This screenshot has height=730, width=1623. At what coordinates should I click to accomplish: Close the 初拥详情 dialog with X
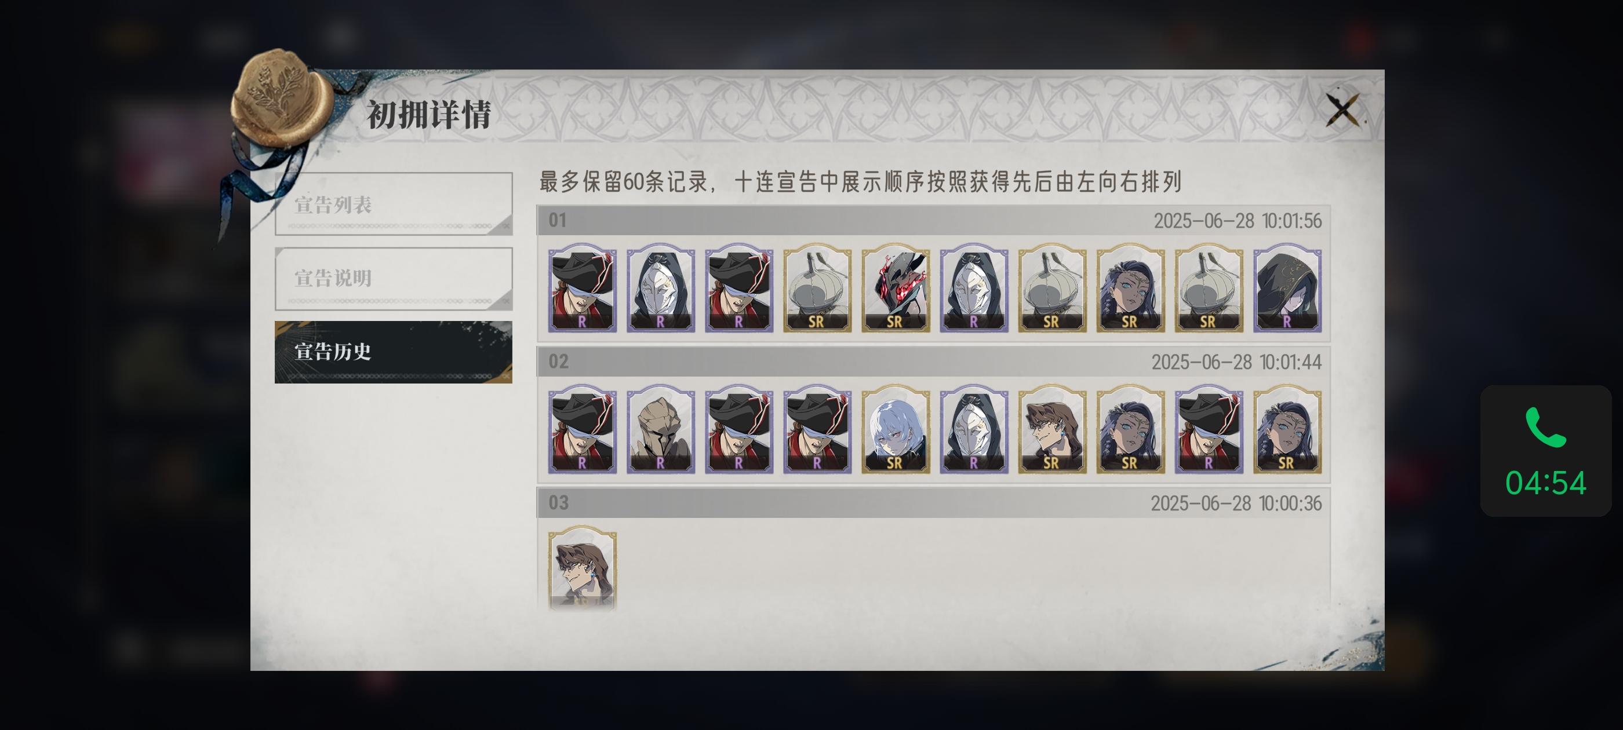click(1342, 110)
